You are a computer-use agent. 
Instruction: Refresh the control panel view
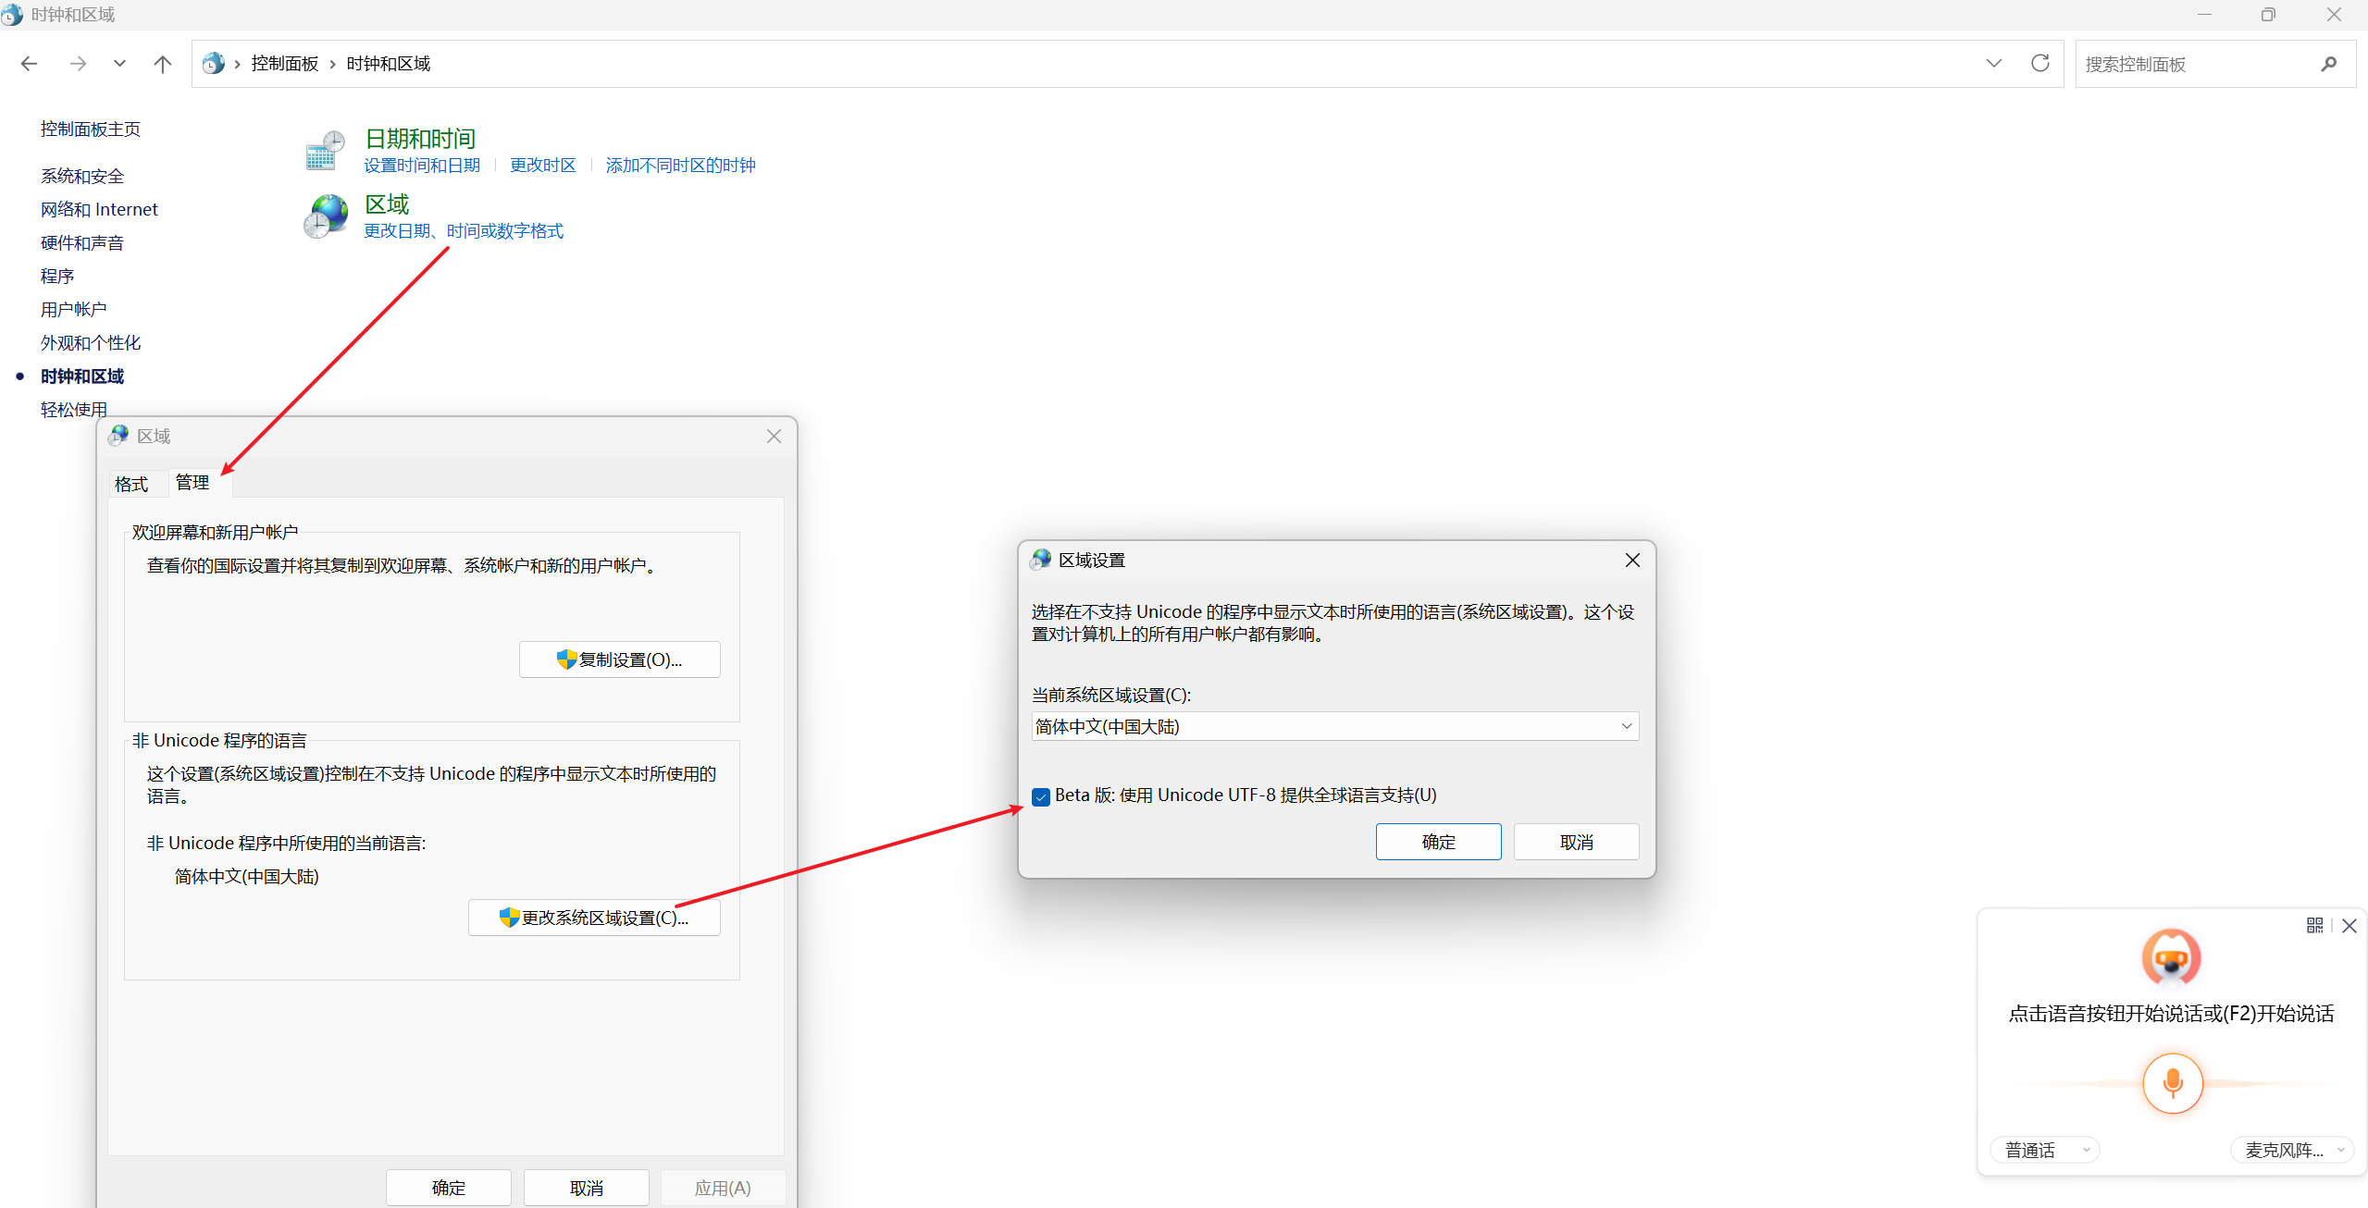2040,63
